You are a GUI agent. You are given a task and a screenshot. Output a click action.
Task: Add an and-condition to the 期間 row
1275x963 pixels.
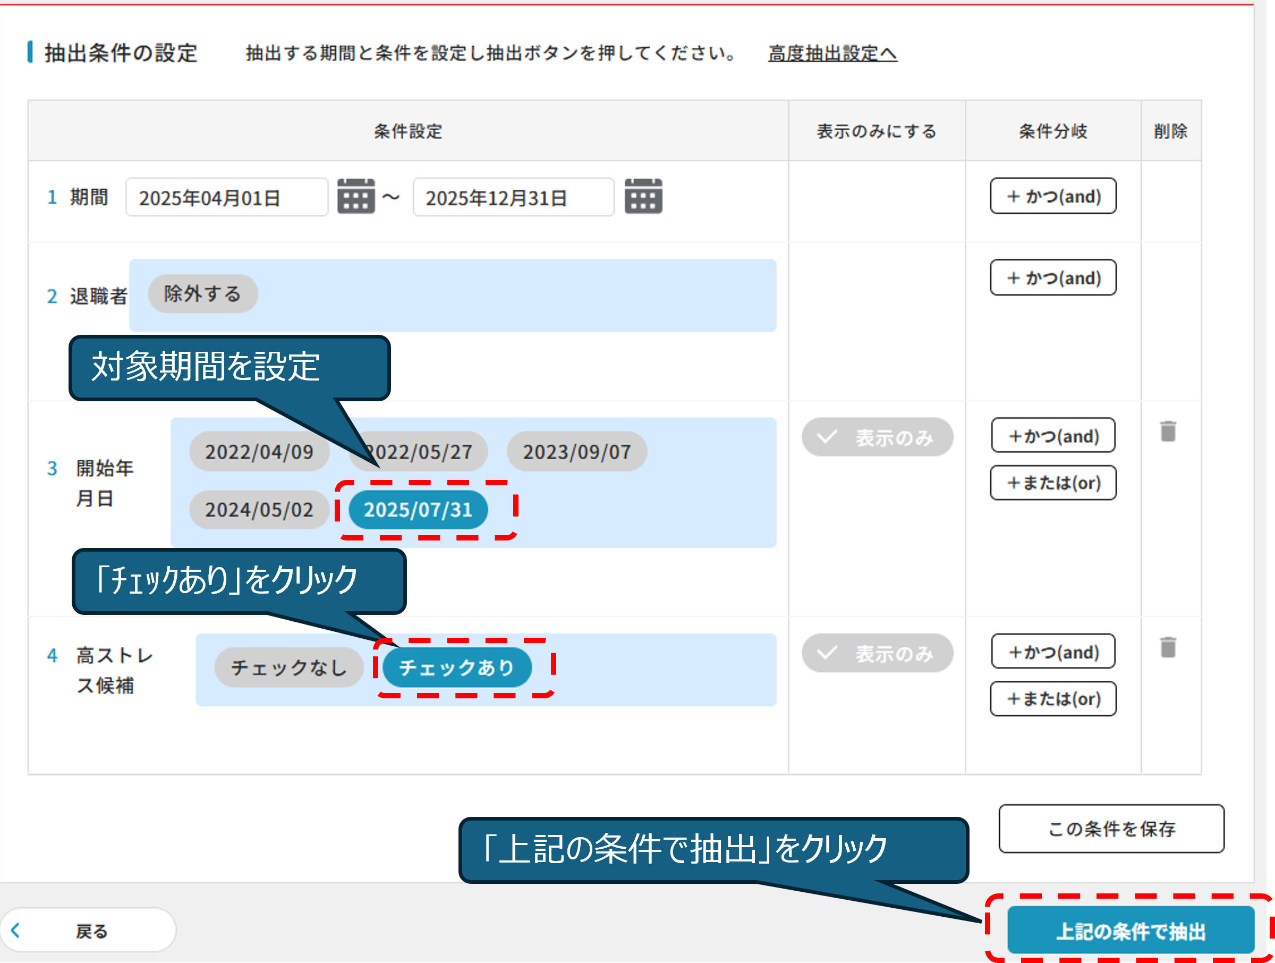[1052, 197]
